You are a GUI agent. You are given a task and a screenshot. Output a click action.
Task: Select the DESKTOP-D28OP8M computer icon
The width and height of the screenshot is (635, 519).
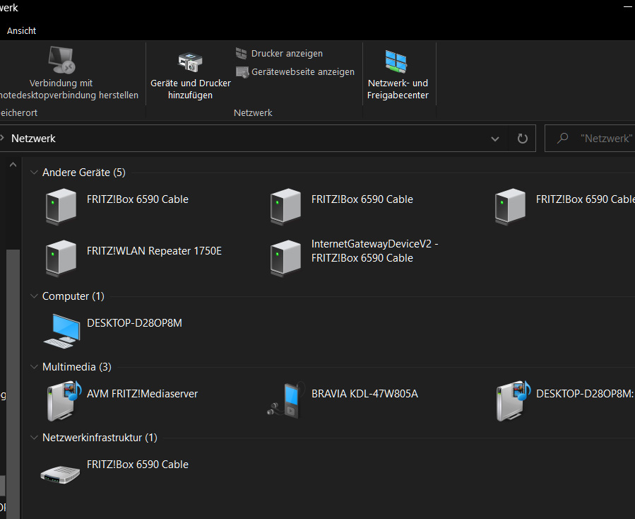pyautogui.click(x=62, y=330)
